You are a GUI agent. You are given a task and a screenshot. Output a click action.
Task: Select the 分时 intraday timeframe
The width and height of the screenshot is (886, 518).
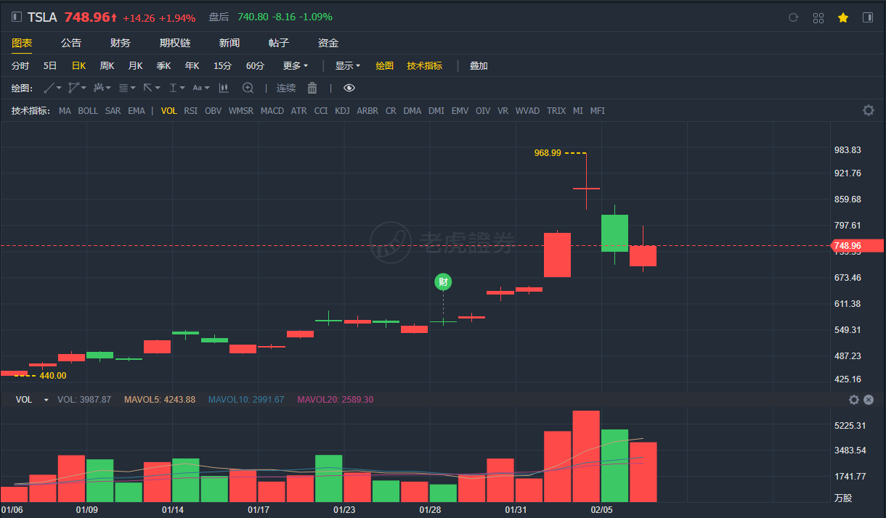(20, 65)
